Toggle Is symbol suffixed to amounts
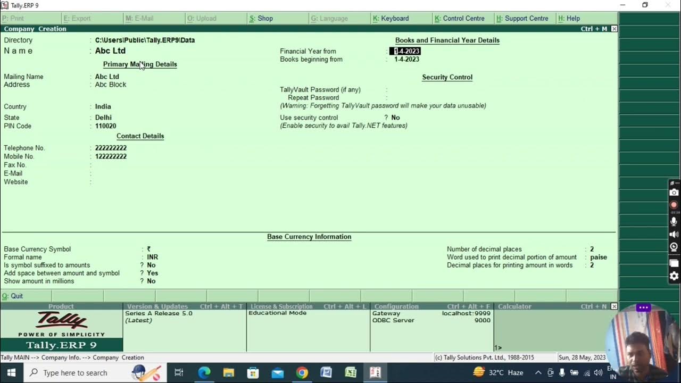Screen dimensions: 681x383 (151, 265)
